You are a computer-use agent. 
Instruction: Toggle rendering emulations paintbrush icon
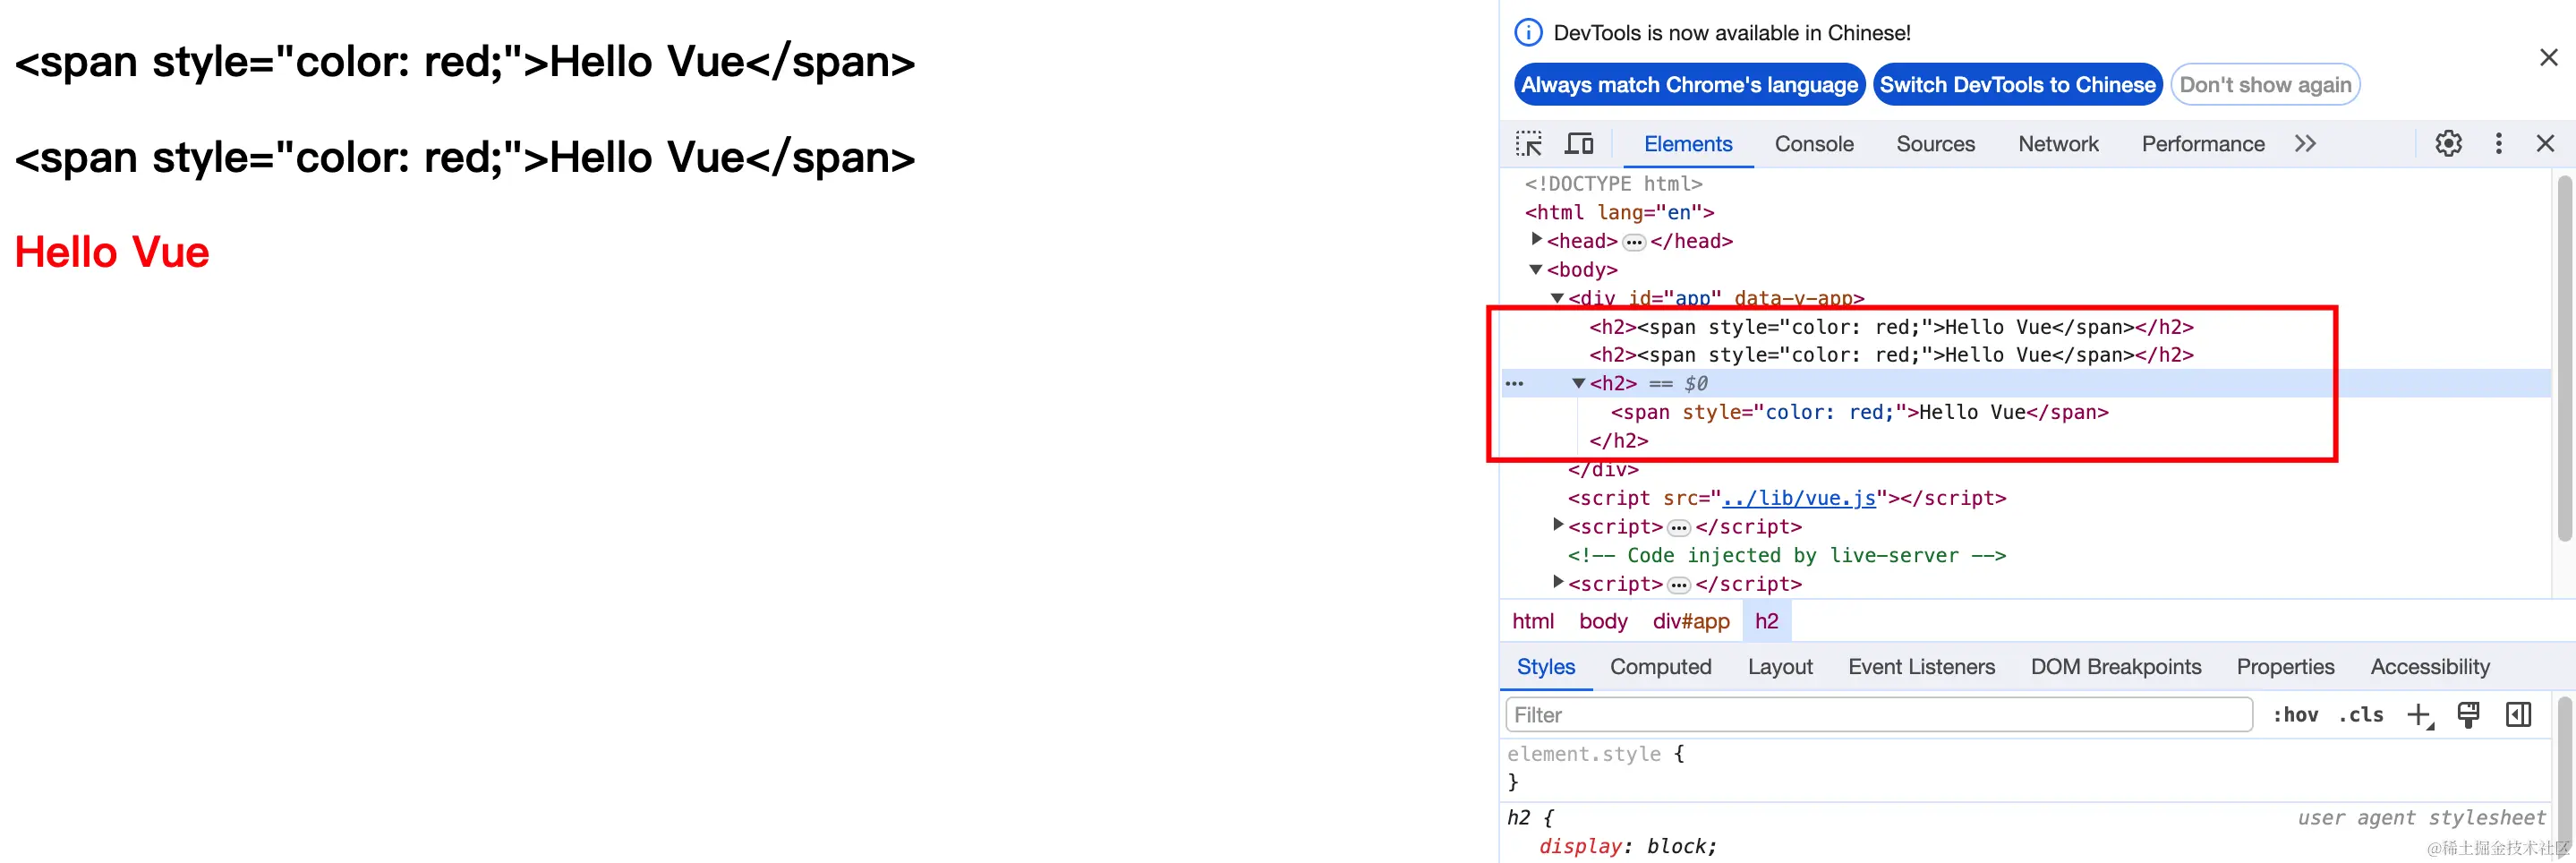(x=2468, y=715)
